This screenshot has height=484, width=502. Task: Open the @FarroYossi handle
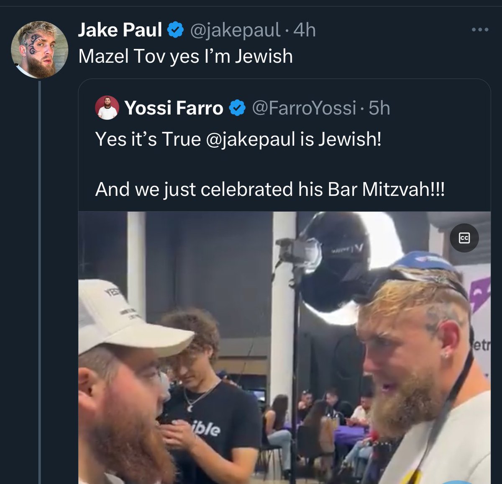[x=304, y=108]
